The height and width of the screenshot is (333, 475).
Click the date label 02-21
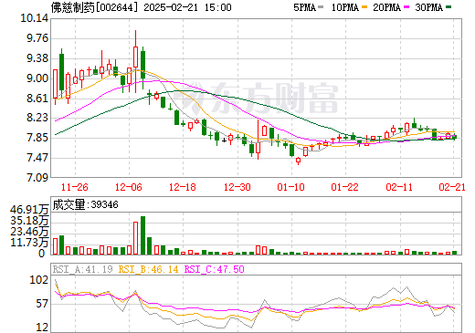click(x=452, y=187)
